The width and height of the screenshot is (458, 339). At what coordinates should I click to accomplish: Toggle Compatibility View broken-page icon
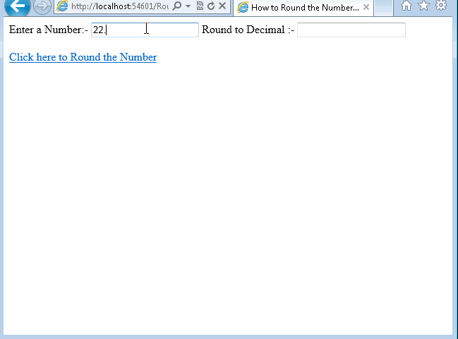point(200,6)
